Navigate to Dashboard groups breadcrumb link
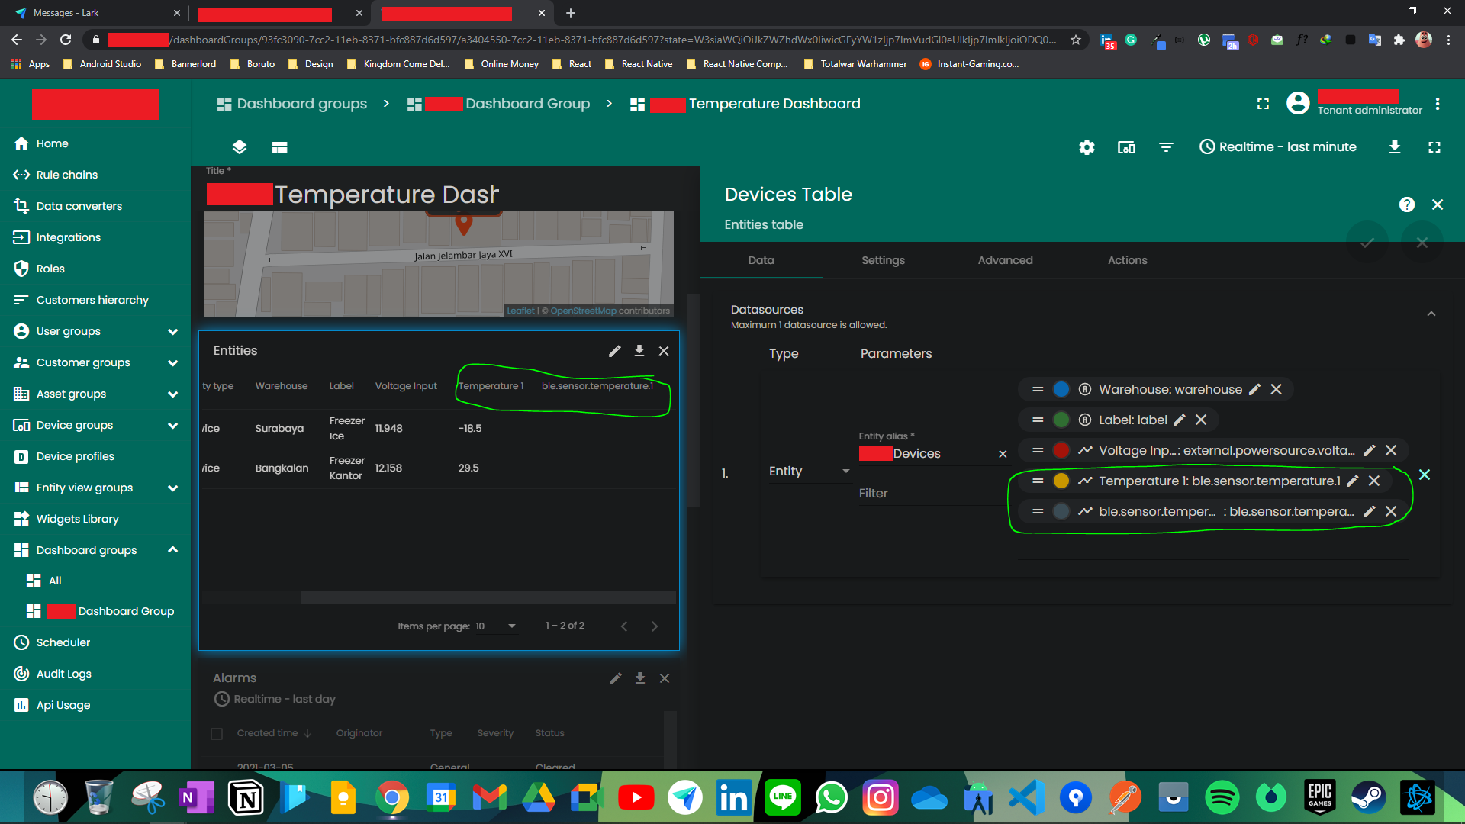Viewport: 1465px width, 824px height. pos(301,104)
